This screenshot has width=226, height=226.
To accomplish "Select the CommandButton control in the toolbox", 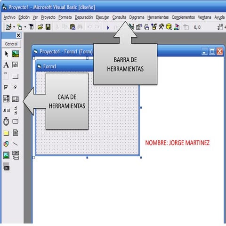I will click(x=15, y=76).
